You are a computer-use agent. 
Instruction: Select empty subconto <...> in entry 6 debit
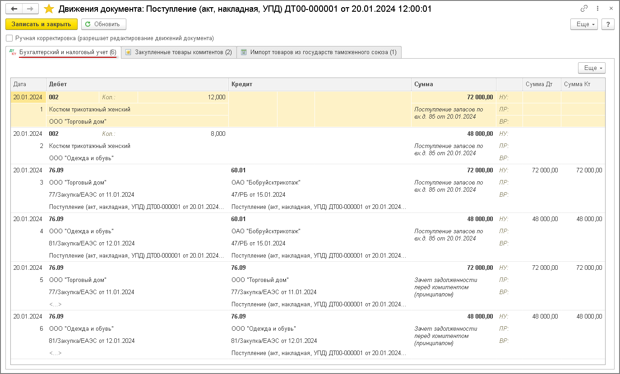click(x=55, y=353)
